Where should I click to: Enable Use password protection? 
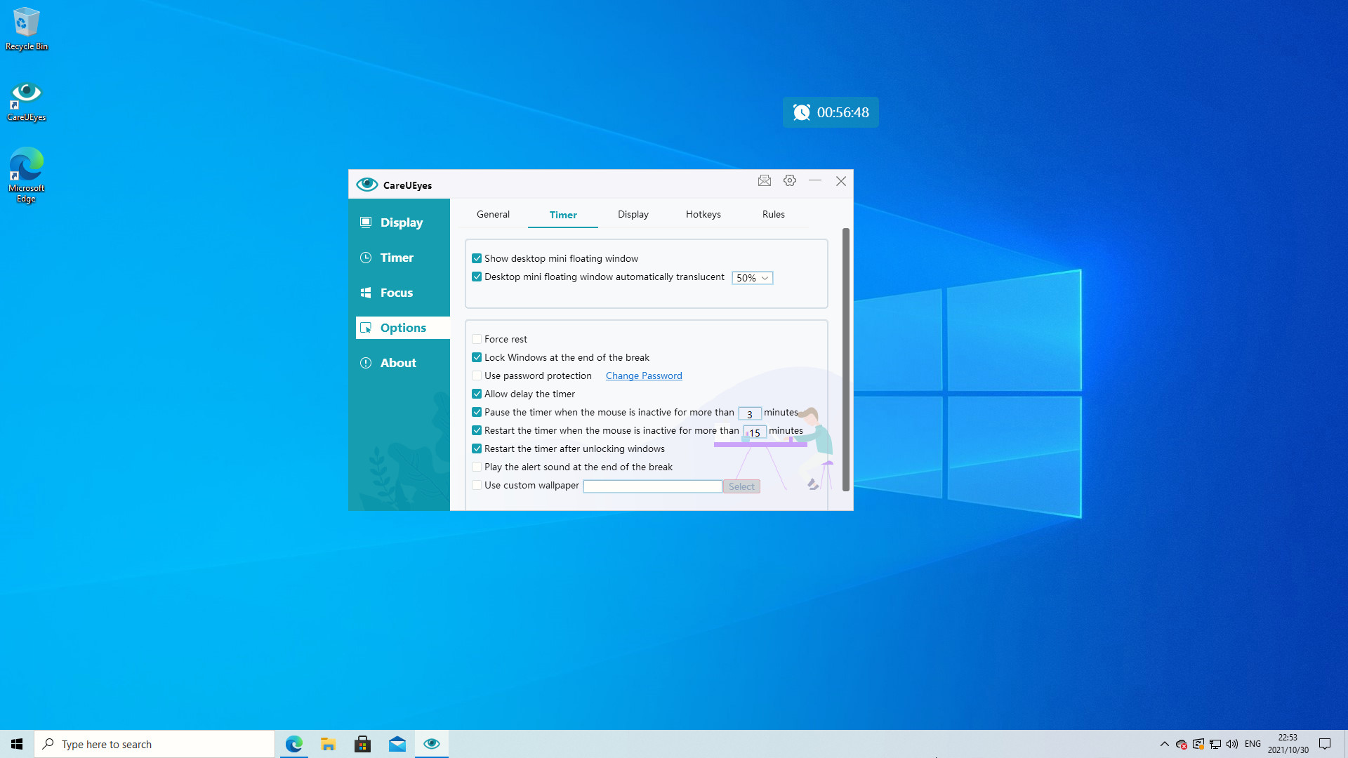click(477, 375)
